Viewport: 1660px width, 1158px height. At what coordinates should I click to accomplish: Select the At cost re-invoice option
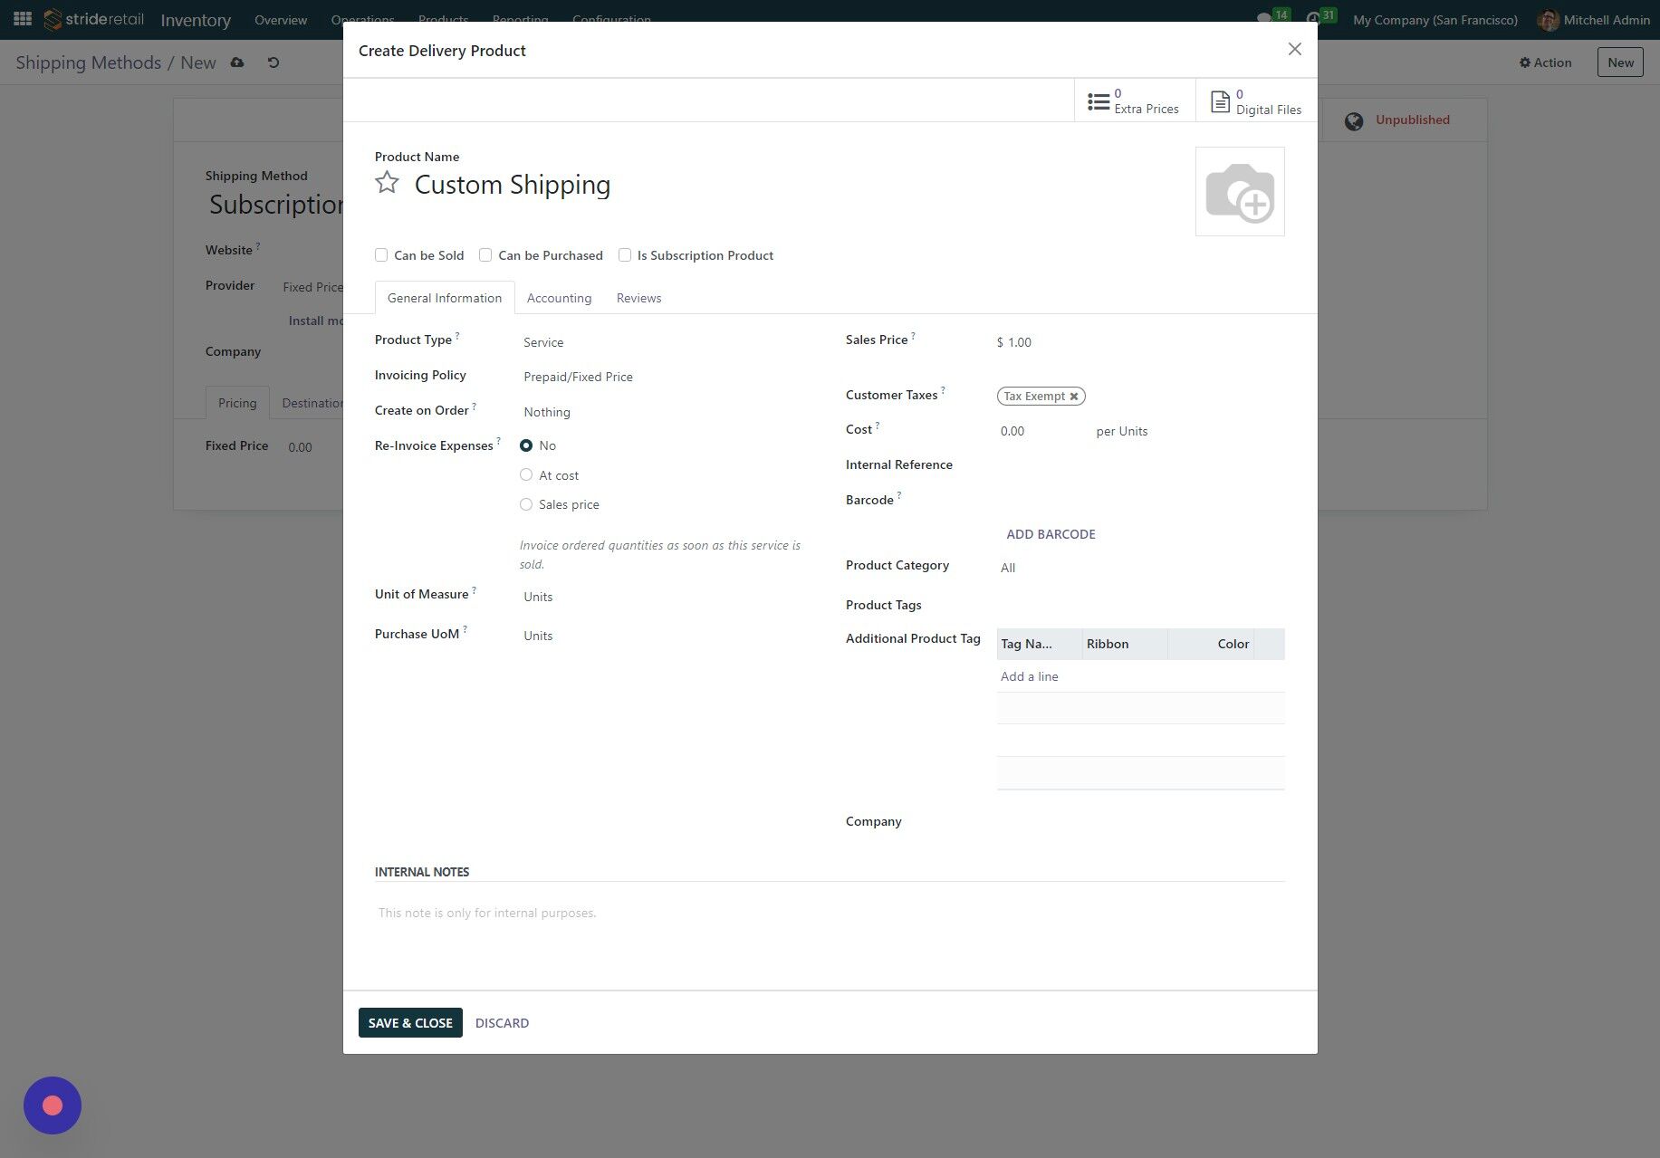click(x=526, y=474)
